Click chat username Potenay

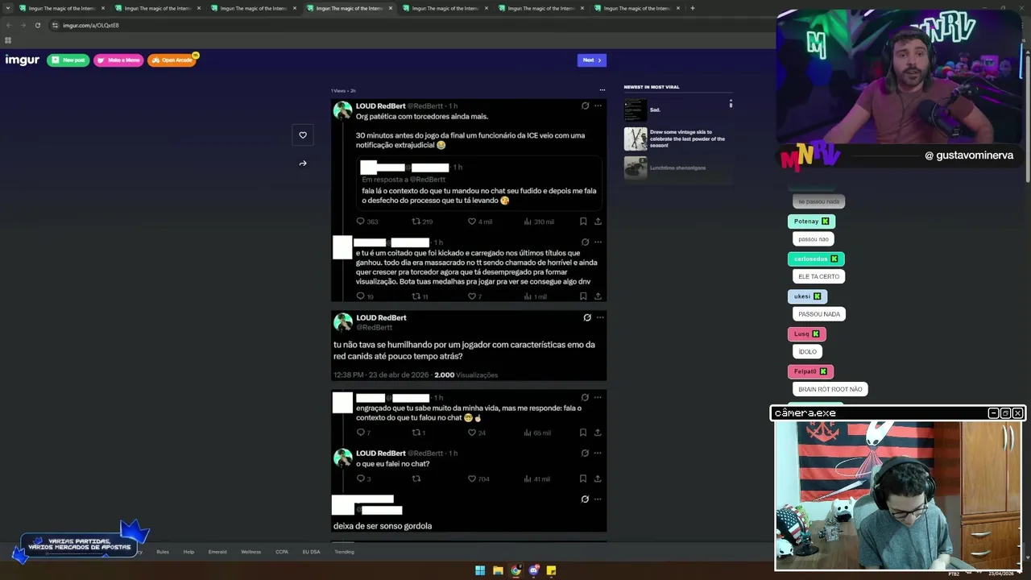pyautogui.click(x=806, y=222)
